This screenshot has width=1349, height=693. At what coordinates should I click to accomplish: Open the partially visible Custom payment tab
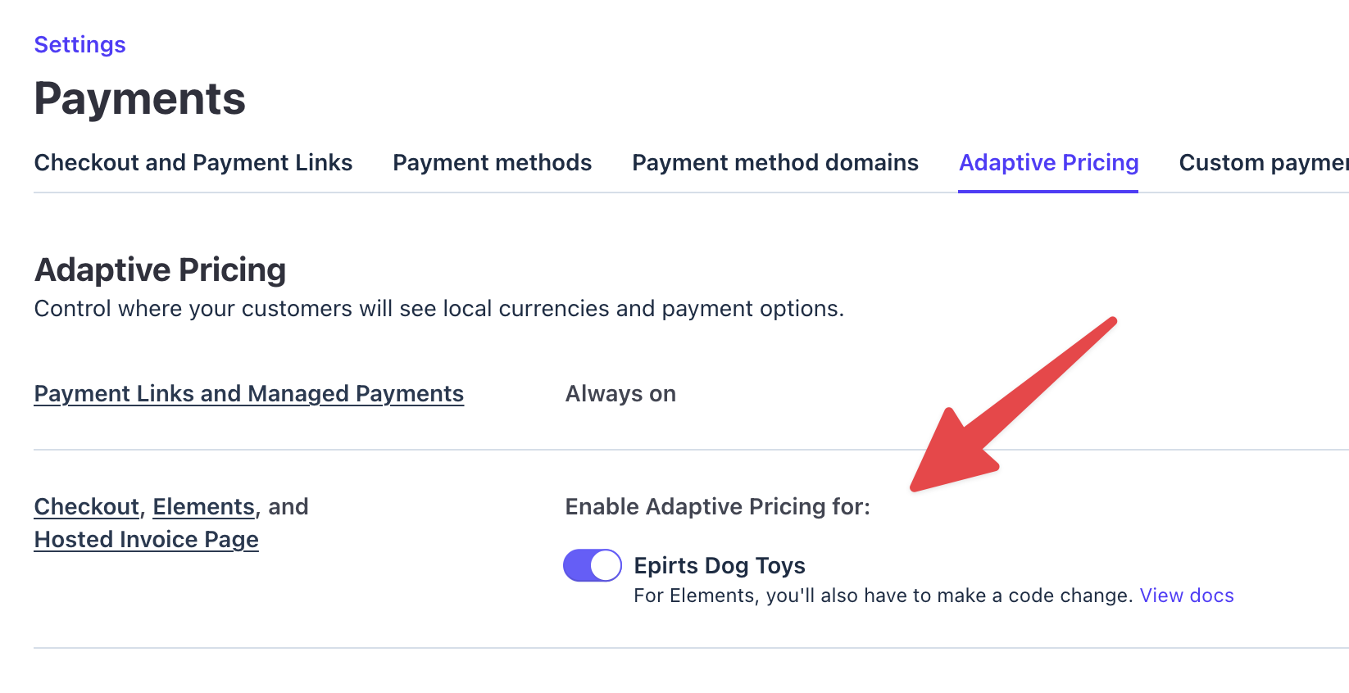coord(1263,162)
